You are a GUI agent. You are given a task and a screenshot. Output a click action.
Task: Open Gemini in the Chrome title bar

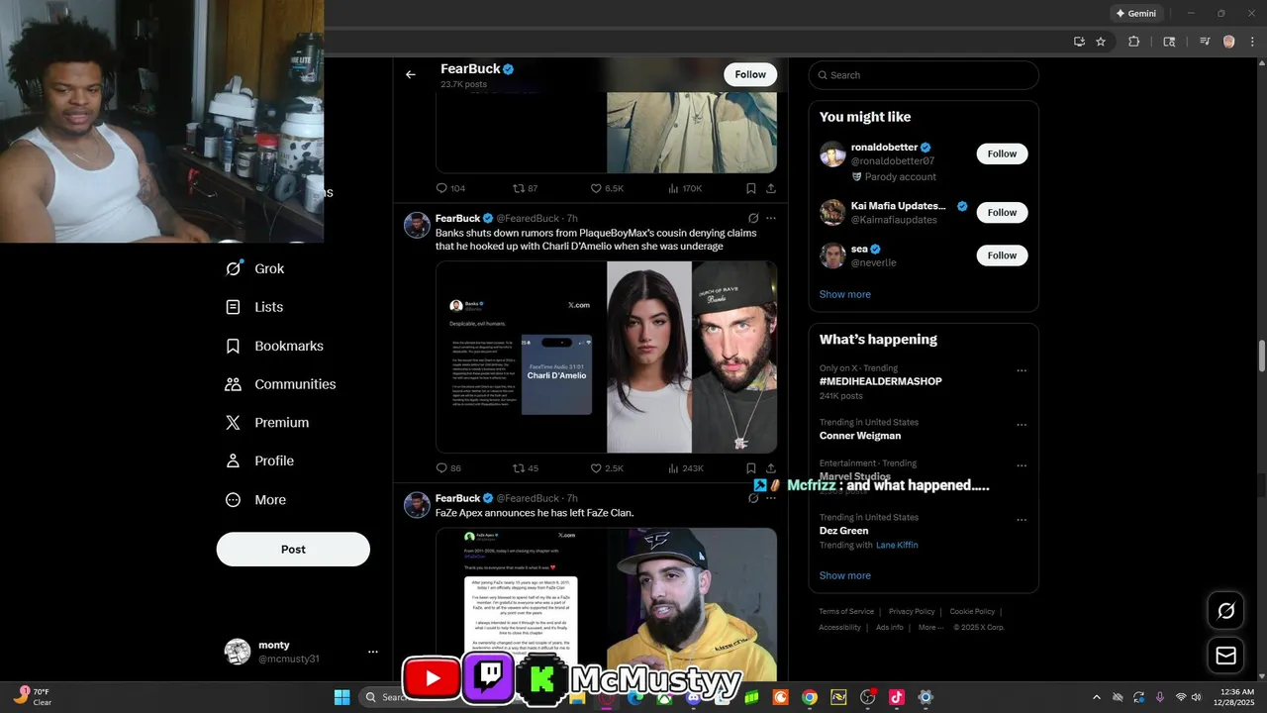(1136, 14)
